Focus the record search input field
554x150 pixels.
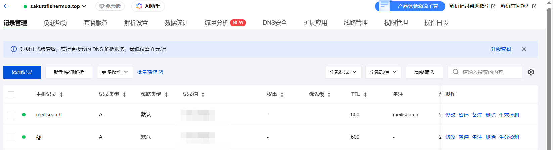pyautogui.click(x=487, y=72)
